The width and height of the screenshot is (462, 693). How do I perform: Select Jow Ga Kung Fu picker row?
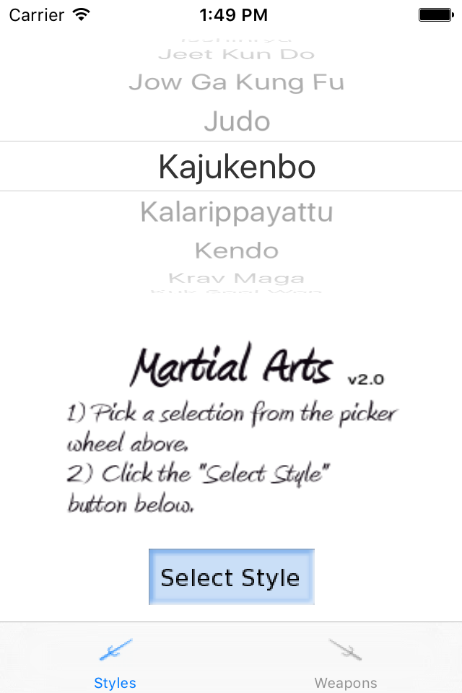[x=236, y=82]
